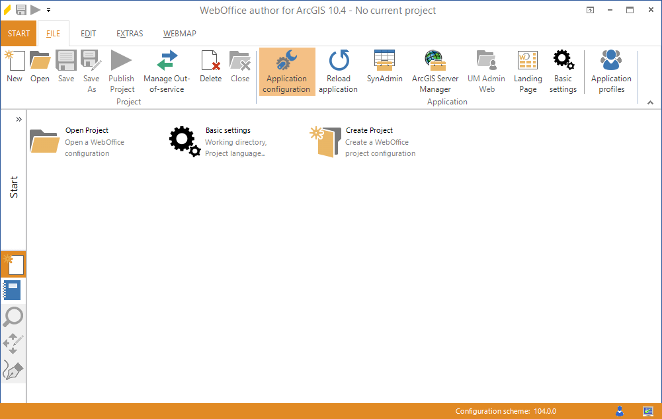Viewport: 662px width, 419px height.
Task: Collapse the ribbon with the chevron
Action: point(650,102)
